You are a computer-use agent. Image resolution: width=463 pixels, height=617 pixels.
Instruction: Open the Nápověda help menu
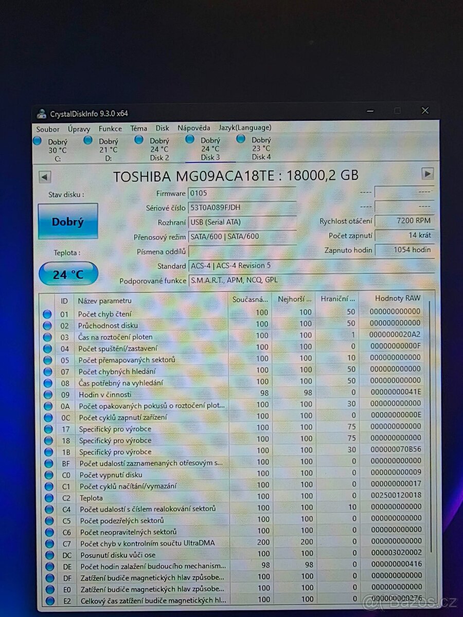pyautogui.click(x=192, y=127)
